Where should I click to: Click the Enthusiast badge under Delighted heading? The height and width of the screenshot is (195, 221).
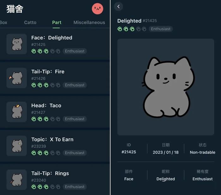point(161,29)
